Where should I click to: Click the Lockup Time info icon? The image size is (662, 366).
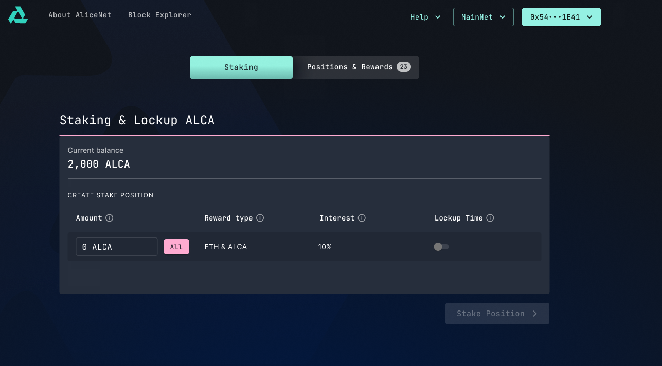490,218
